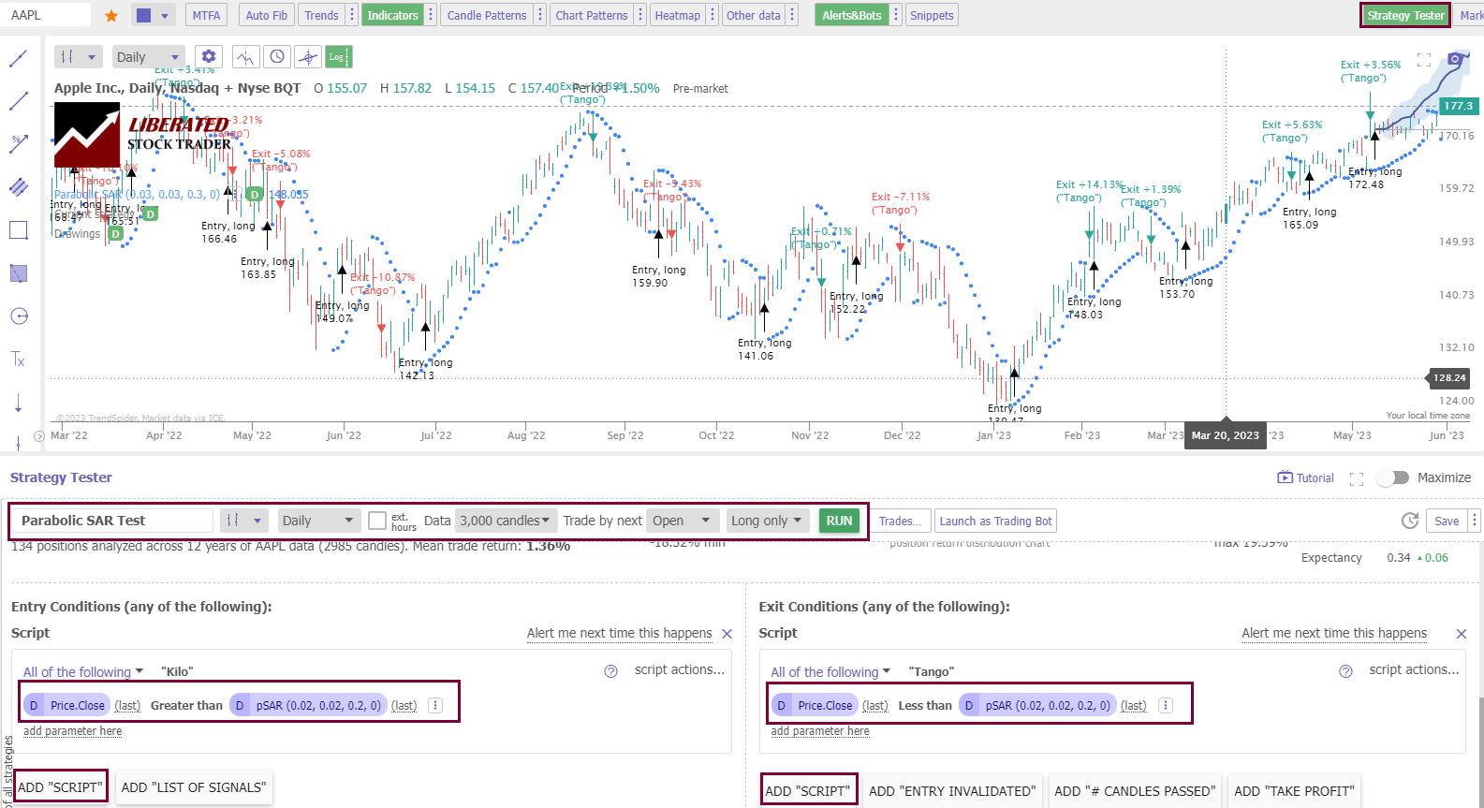Open chart settings gear icon
The height and width of the screenshot is (808, 1484).
[209, 57]
